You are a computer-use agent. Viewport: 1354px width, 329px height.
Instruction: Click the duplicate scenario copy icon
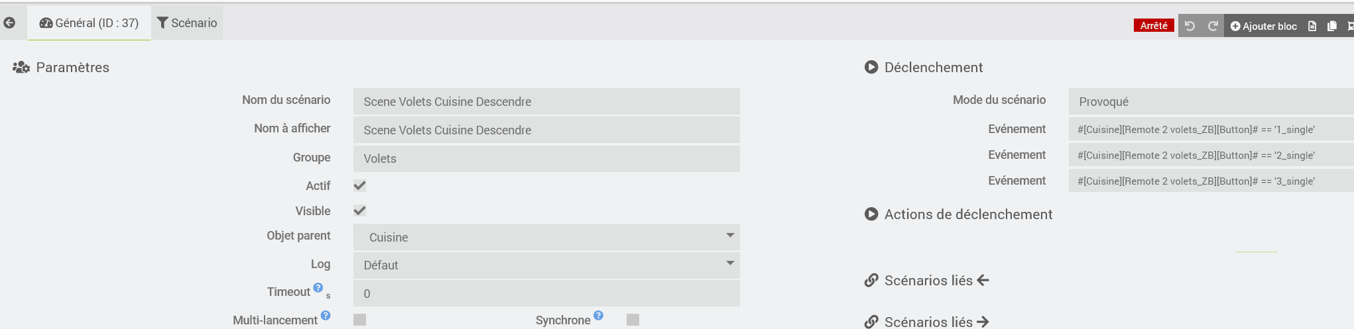[x=1331, y=26]
